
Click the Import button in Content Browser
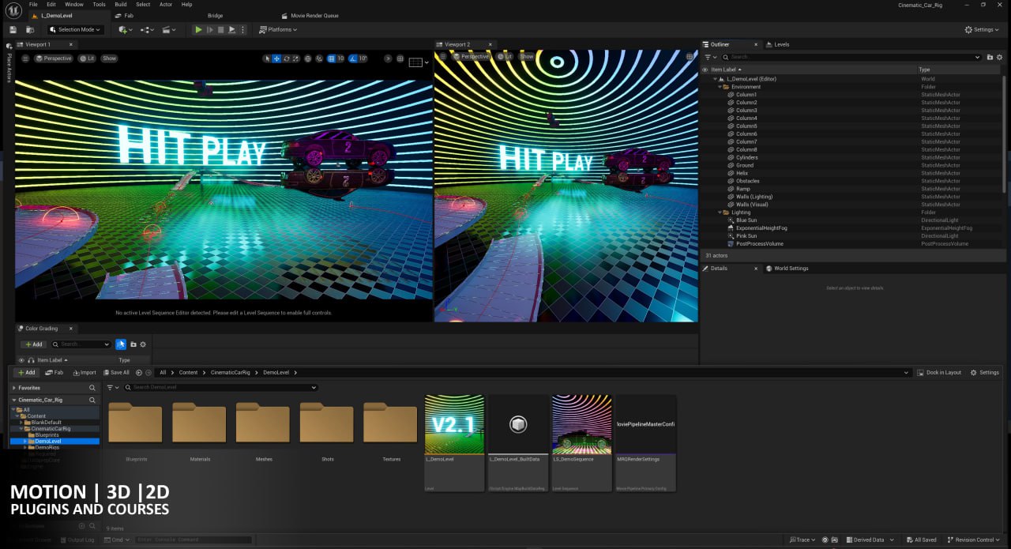85,372
